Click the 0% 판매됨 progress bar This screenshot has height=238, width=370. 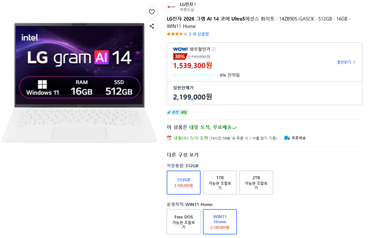click(x=195, y=75)
